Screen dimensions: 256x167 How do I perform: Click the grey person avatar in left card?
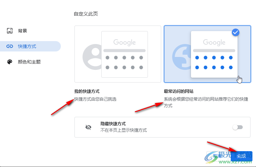(x=92, y=57)
